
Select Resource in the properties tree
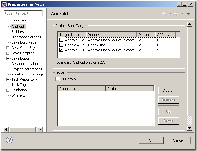19,21
